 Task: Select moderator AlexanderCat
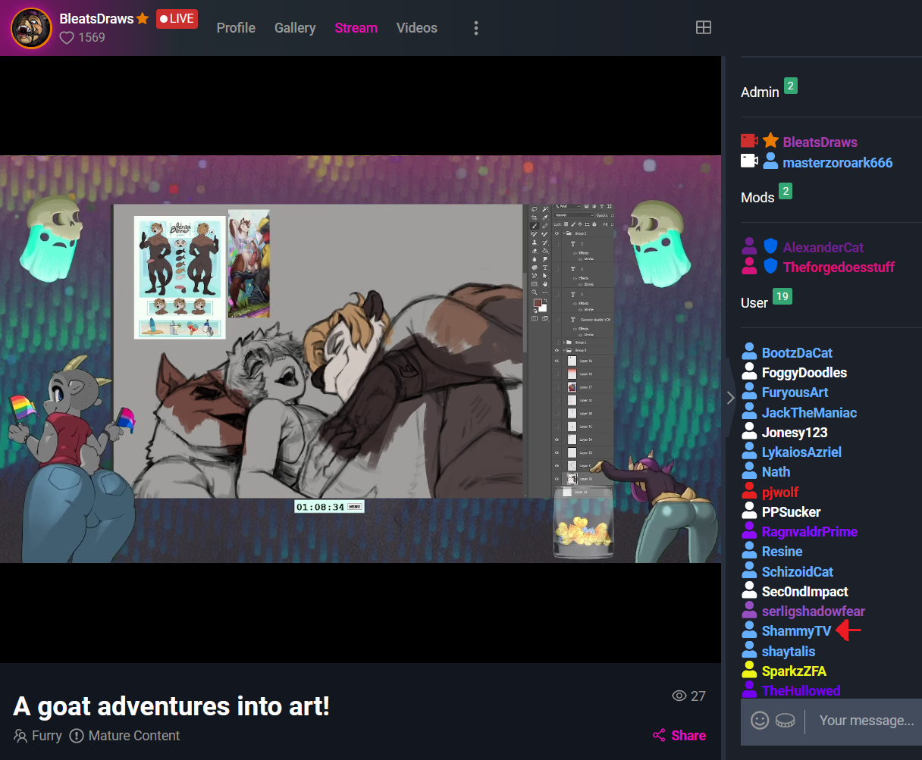[823, 247]
